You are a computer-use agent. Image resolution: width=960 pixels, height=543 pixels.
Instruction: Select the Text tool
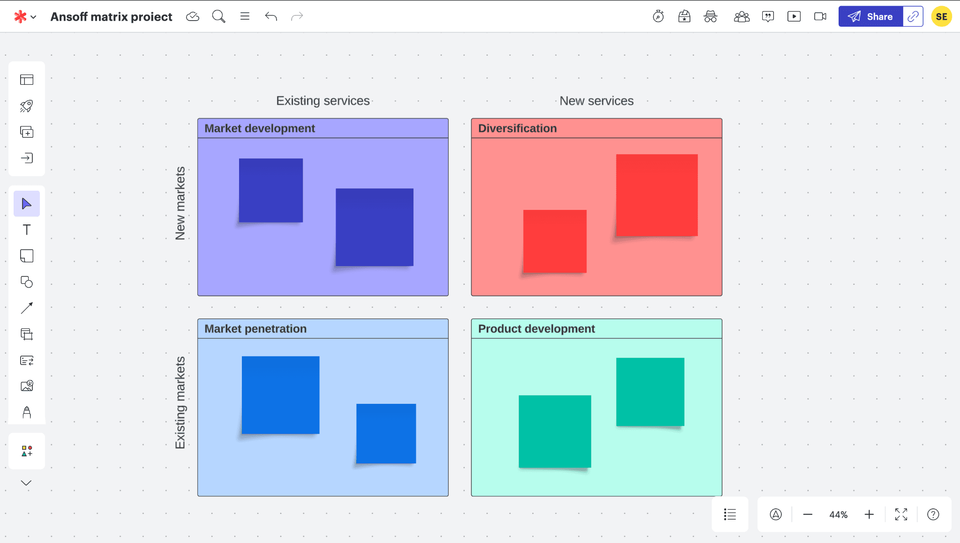tap(27, 230)
